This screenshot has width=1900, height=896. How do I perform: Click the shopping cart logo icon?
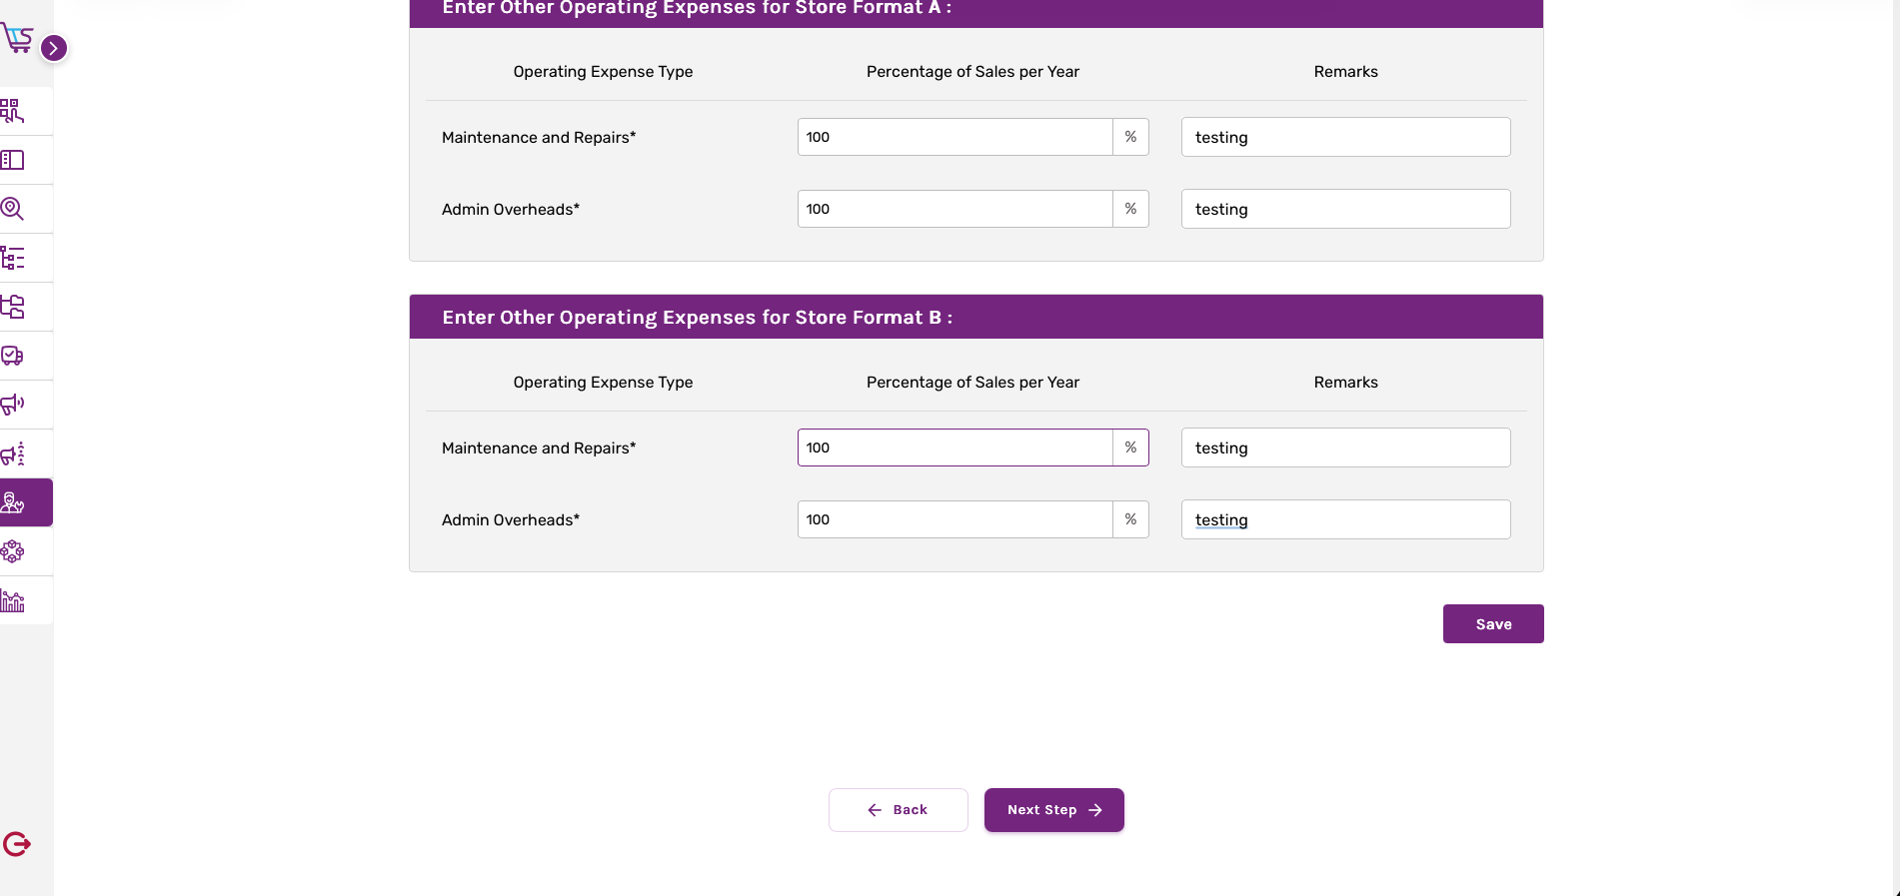(17, 39)
